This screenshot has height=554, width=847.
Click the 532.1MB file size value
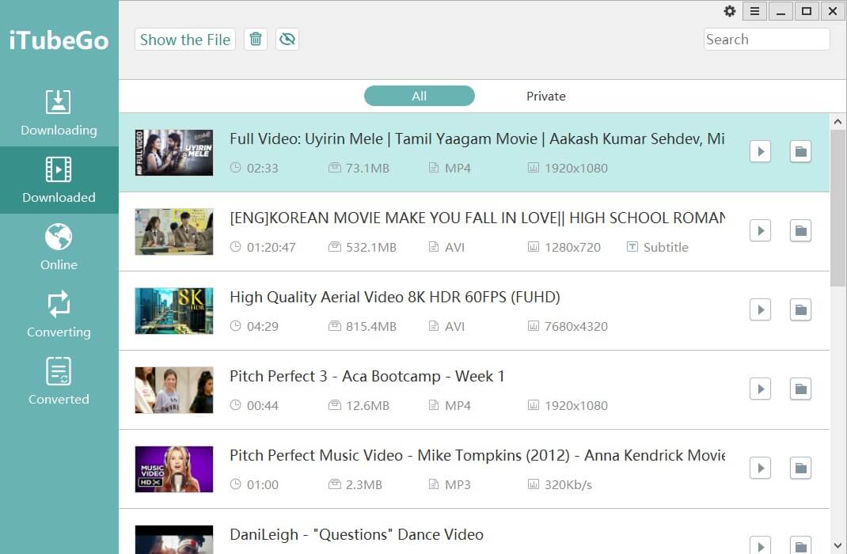click(371, 247)
